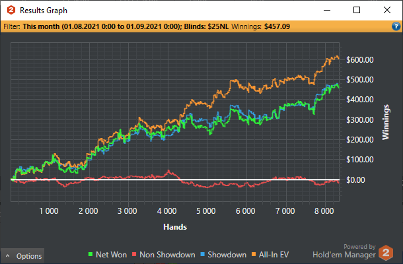Click the $400.00 axis label

[x=360, y=100]
